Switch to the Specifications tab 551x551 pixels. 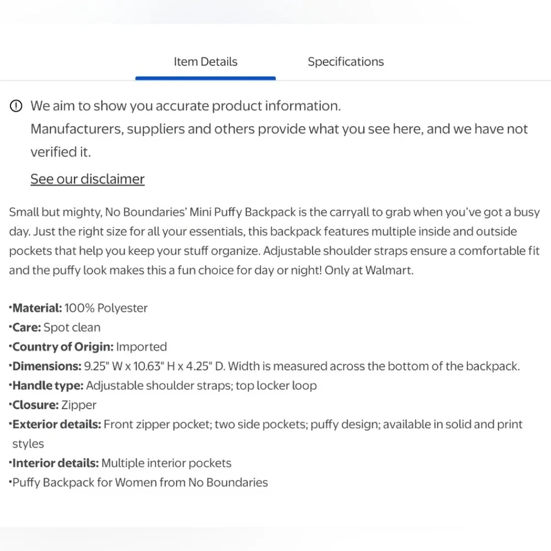pos(346,62)
